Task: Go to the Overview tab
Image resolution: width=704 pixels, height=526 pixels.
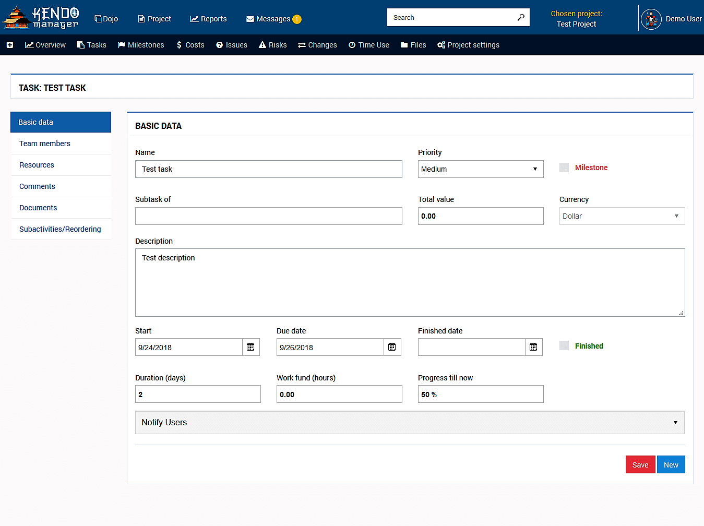Action: click(45, 45)
